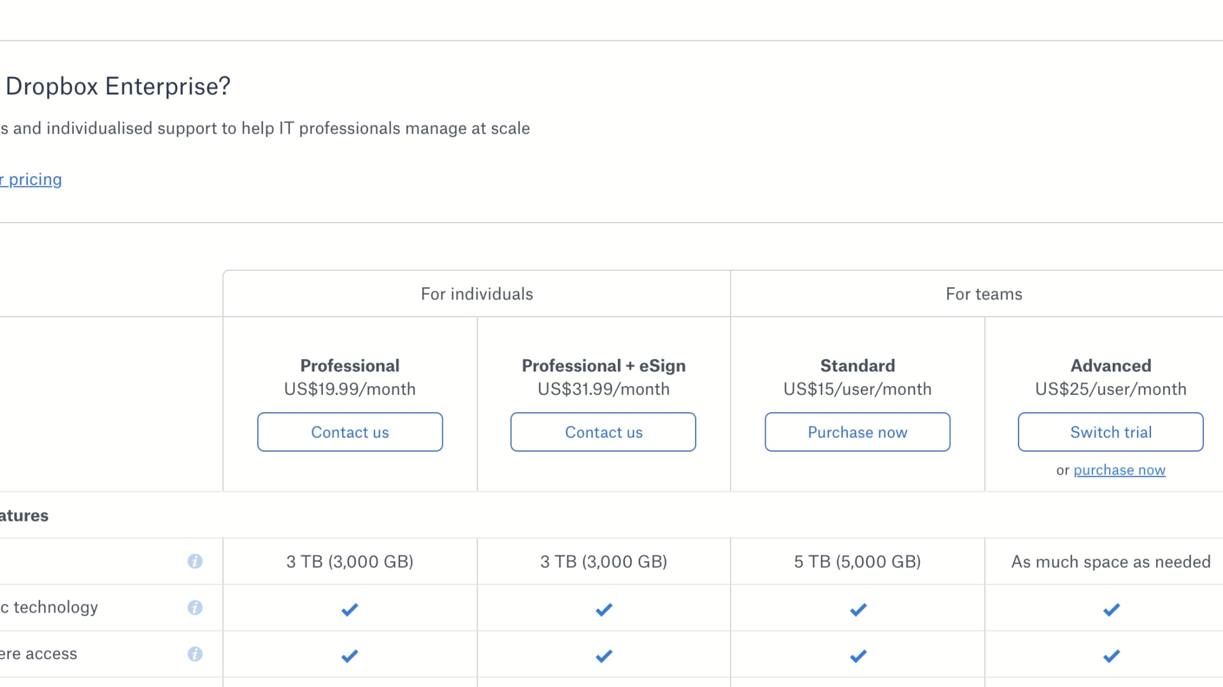Viewport: 1223px width, 687px height.
Task: Click the checkmark icon under Professional plan
Action: click(x=350, y=609)
